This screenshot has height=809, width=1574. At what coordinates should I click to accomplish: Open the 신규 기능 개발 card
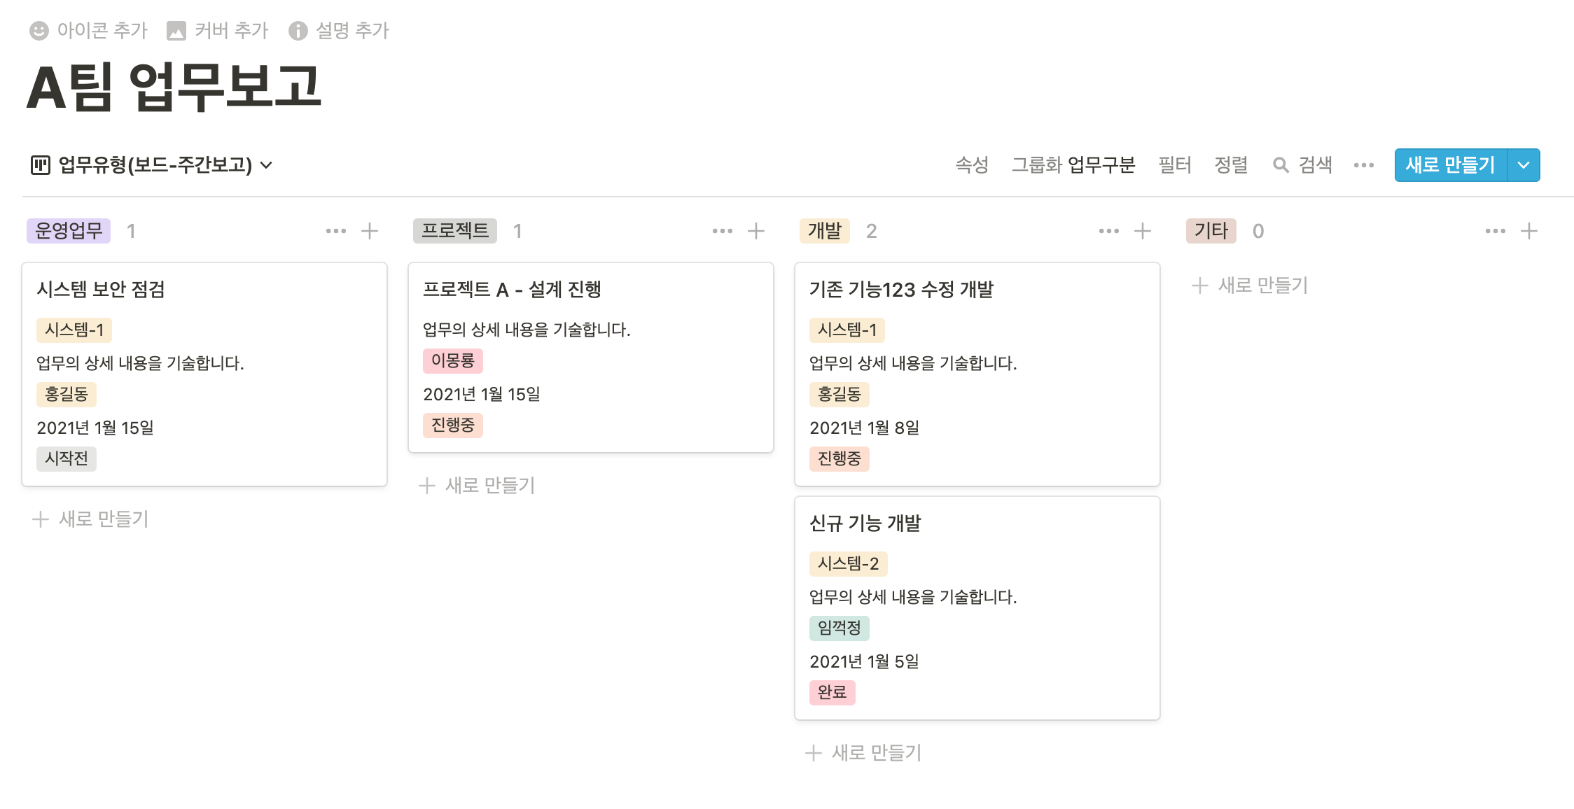[865, 523]
